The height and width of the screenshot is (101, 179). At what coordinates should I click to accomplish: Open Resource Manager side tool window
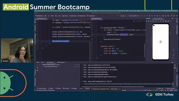(x=35, y=39)
